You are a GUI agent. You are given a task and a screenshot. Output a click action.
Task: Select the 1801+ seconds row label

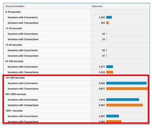coord(14,111)
